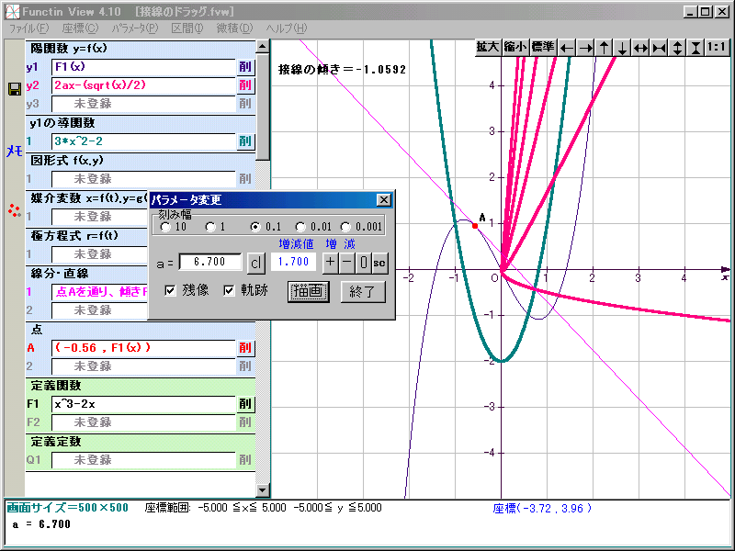Toggle the 残像 afterimage checkbox
735x551 pixels.
[x=170, y=291]
